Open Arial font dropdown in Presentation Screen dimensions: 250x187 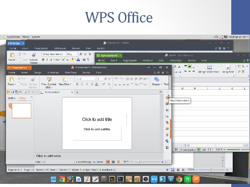pyautogui.click(x=95, y=79)
